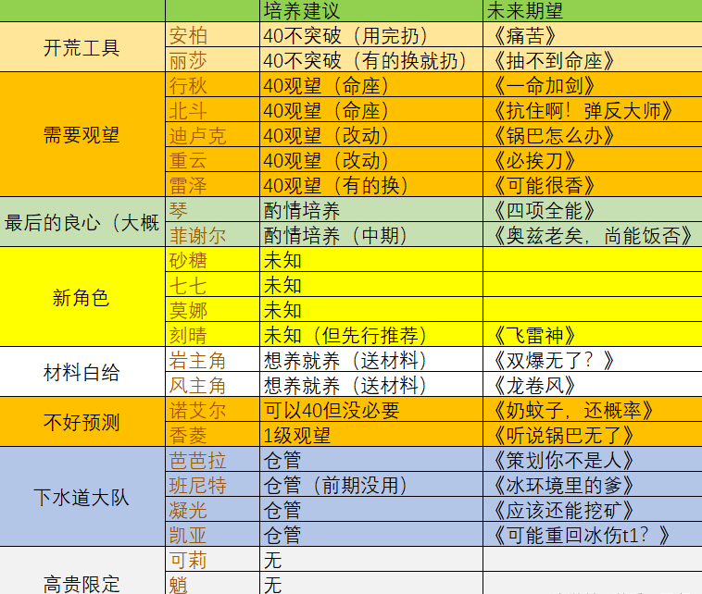702x594 pixels.
Task: Click cell 40不突破（有的换就扔）
Action: click(371, 59)
